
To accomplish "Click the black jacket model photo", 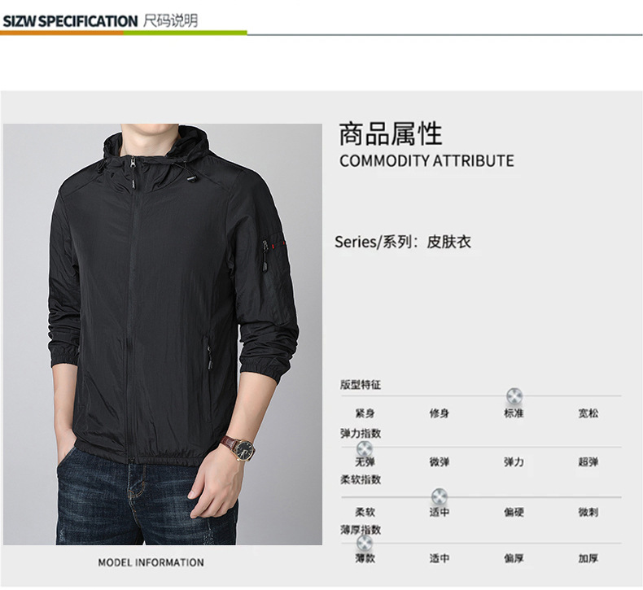I will pyautogui.click(x=163, y=334).
